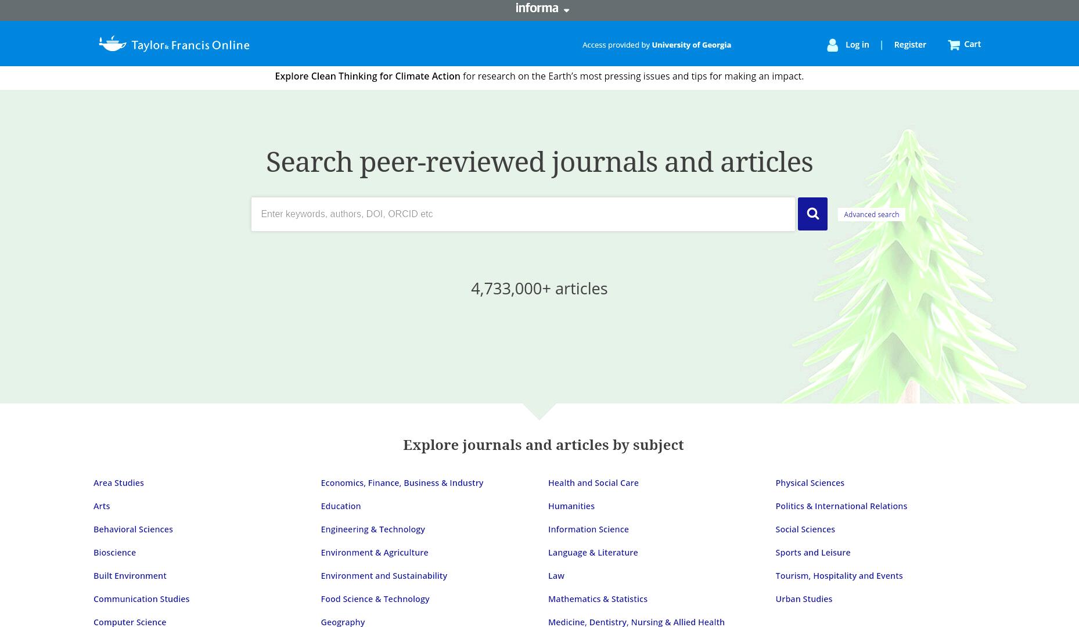Click the user profile icon beside Log in
The image size is (1079, 627).
pos(832,45)
